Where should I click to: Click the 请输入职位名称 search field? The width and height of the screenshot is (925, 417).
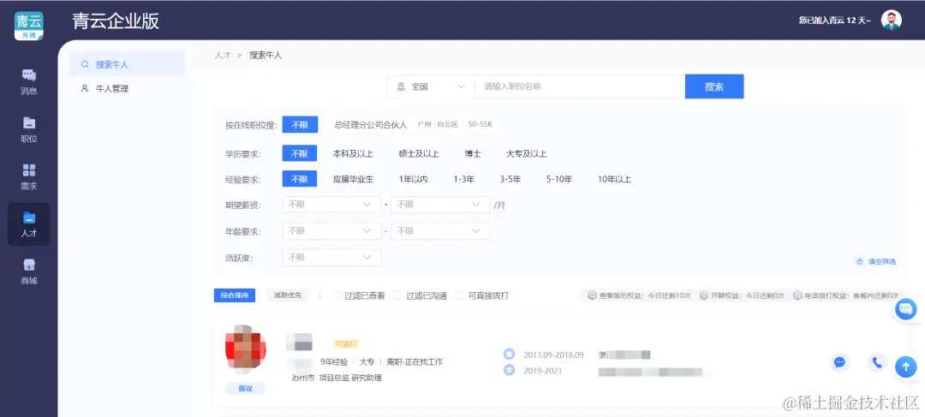[x=579, y=86]
